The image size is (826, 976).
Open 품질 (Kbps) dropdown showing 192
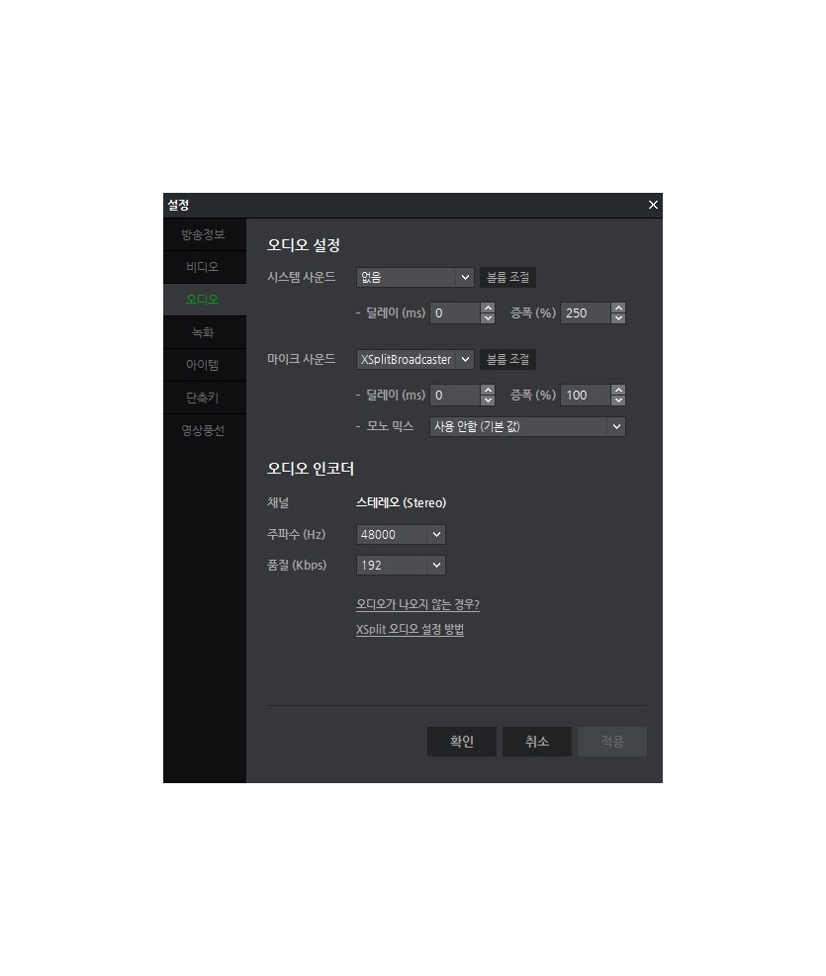point(401,566)
